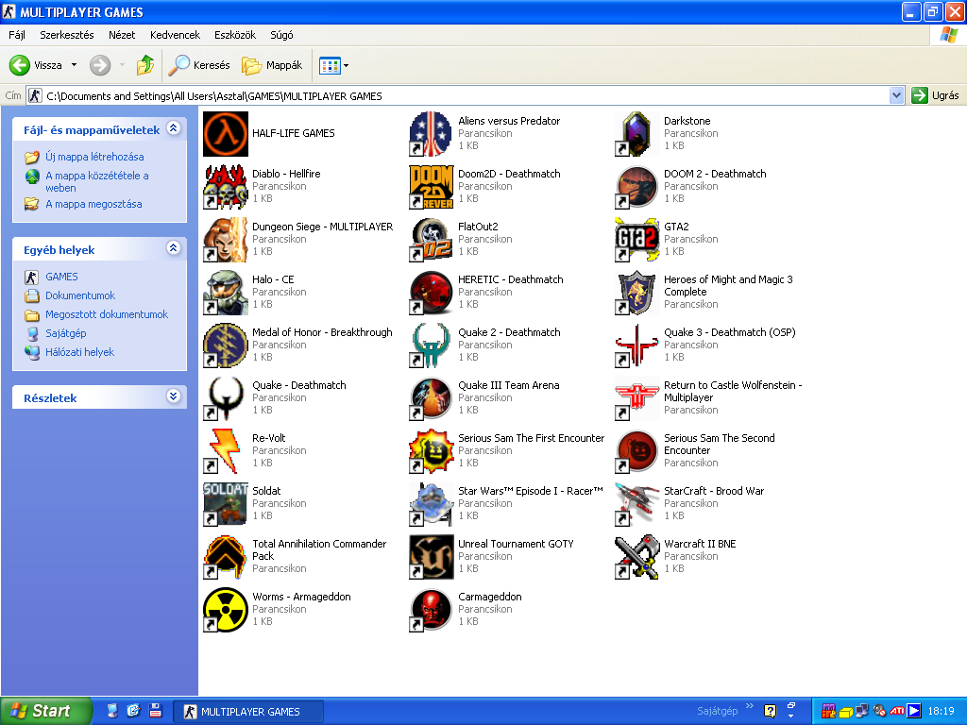The image size is (967, 725).
Task: Open the address bar dropdown arrow
Action: point(897,95)
